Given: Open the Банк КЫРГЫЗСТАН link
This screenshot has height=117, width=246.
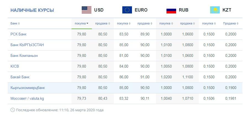Looking at the screenshot, I should pyautogui.click(x=27, y=45).
